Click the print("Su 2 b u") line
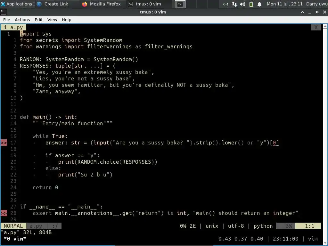 point(85,175)
